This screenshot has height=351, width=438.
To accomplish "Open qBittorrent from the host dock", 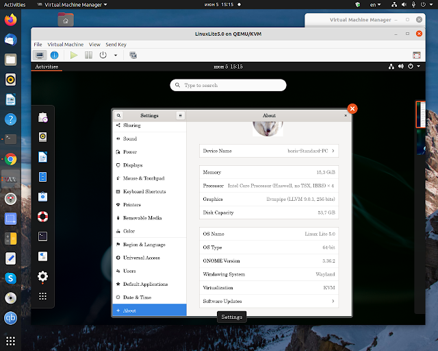I will [x=11, y=318].
